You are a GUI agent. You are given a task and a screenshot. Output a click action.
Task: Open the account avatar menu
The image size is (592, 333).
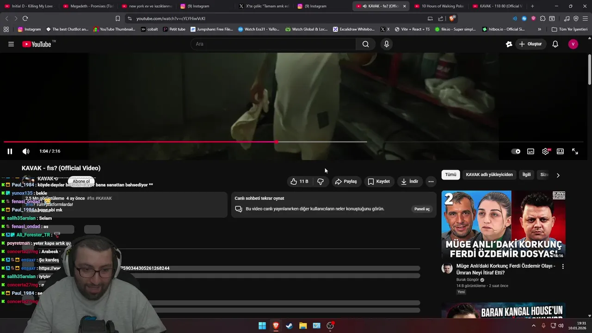coord(573,44)
